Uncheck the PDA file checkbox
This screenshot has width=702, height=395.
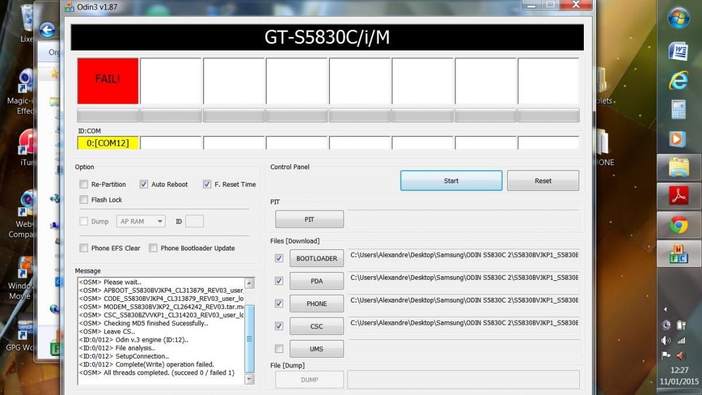click(279, 280)
